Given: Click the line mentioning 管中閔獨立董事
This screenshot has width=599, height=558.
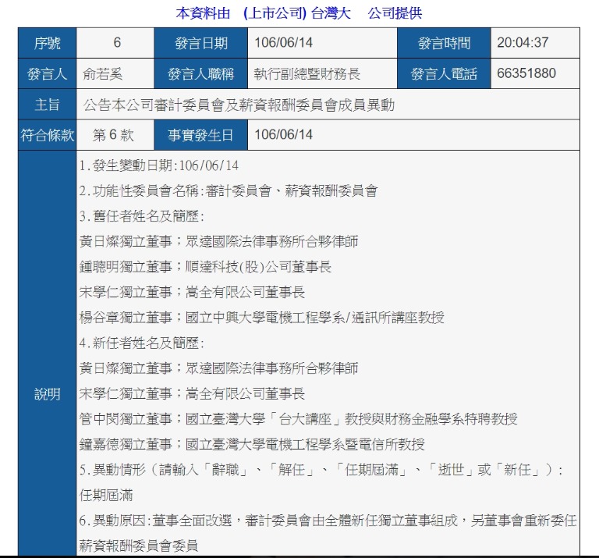Looking at the screenshot, I should click(x=298, y=419).
